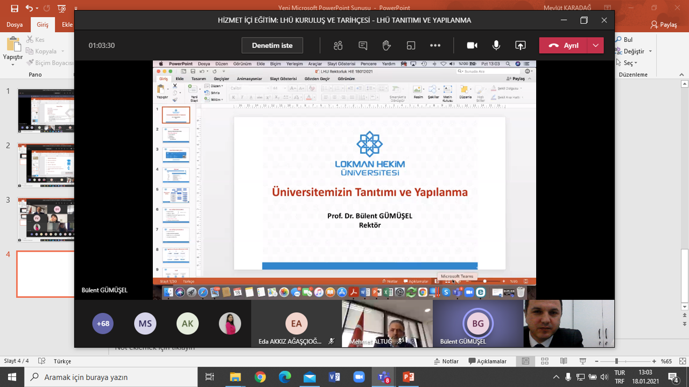689x387 pixels.
Task: Click the zoom slider in PowerPoint status bar
Action: click(624, 361)
